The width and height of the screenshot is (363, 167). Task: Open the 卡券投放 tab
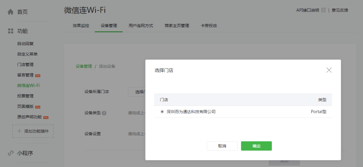click(209, 26)
